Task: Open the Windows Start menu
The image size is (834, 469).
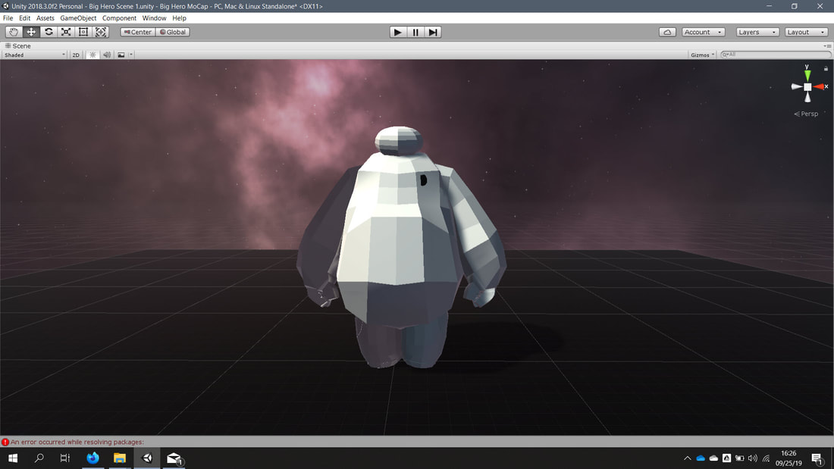Action: tap(13, 458)
